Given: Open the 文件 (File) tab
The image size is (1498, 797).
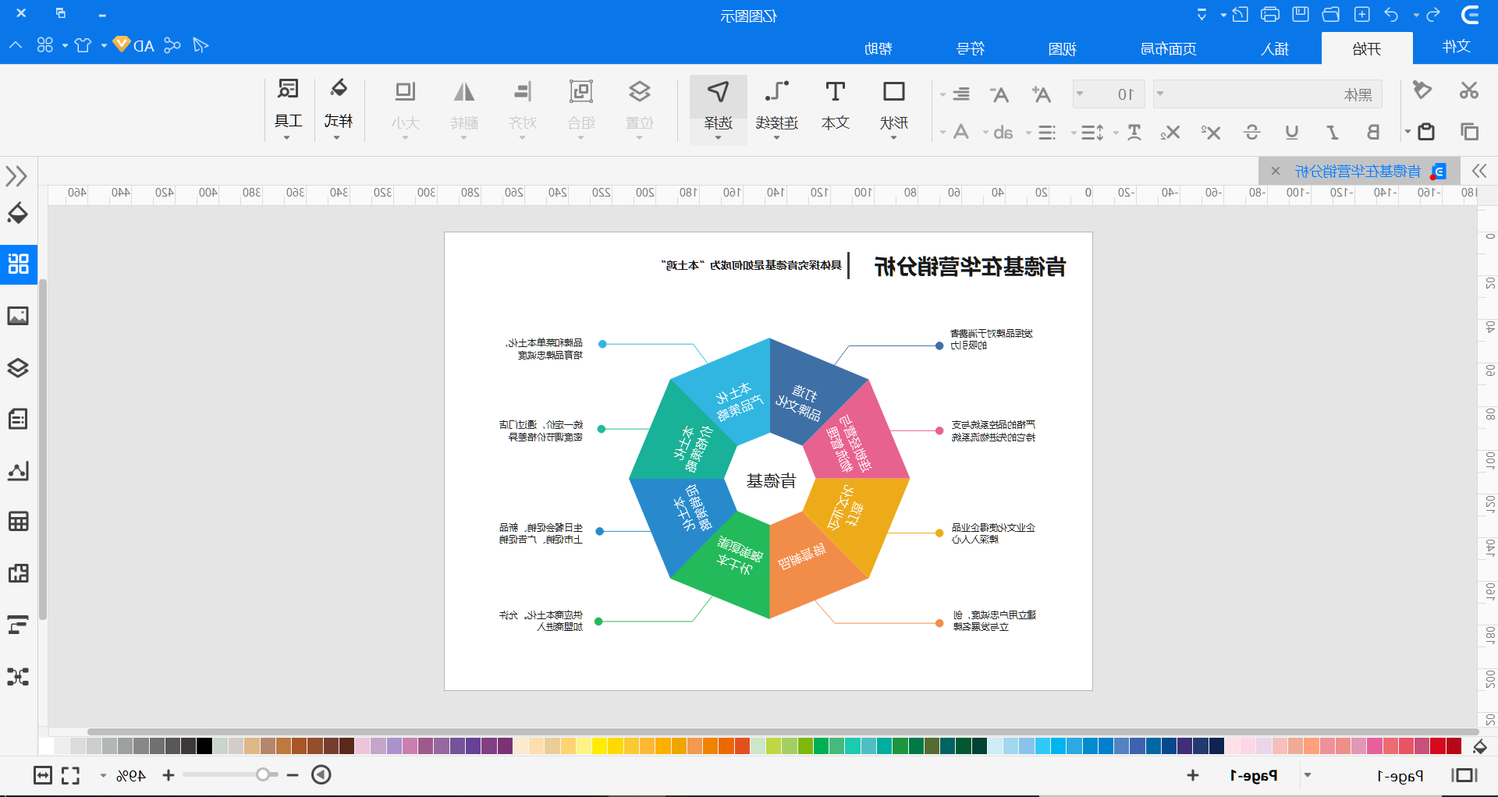Looking at the screenshot, I should tap(1456, 47).
